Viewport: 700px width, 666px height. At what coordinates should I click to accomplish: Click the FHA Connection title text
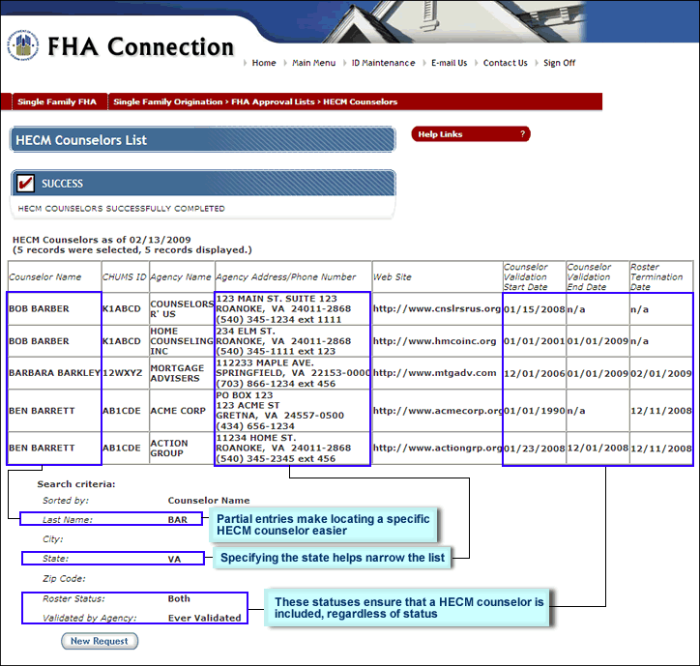pos(140,46)
